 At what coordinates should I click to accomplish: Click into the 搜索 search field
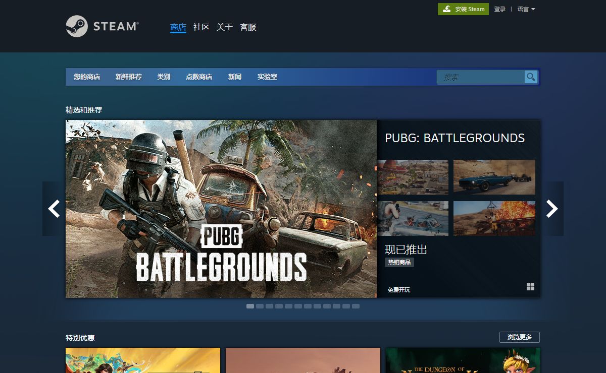tap(481, 77)
